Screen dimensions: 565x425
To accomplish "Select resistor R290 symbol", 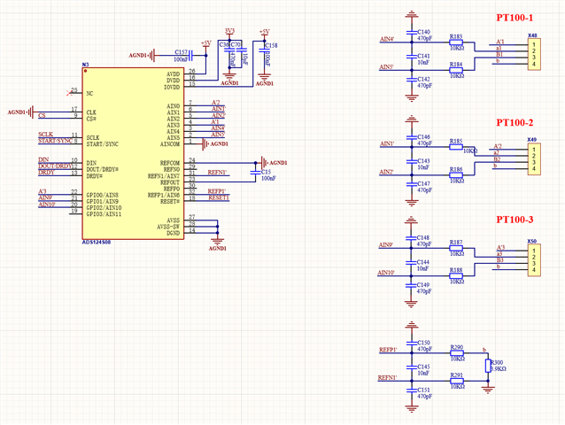I will 457,353.
